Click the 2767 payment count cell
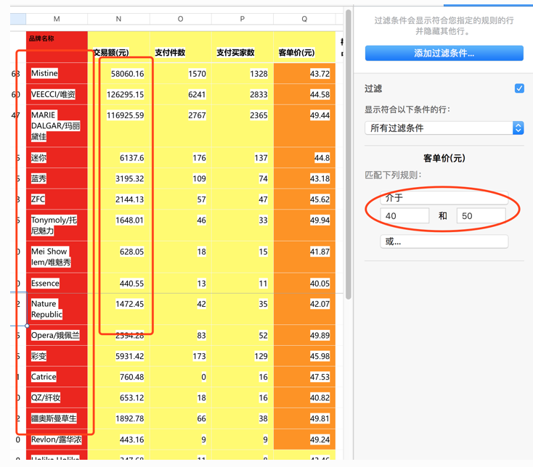Viewport: 533px width, 467px height. (x=181, y=126)
